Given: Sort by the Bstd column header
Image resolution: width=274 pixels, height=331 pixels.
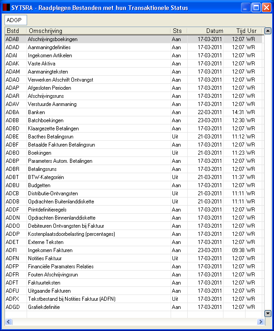Looking at the screenshot, I should 16,31.
